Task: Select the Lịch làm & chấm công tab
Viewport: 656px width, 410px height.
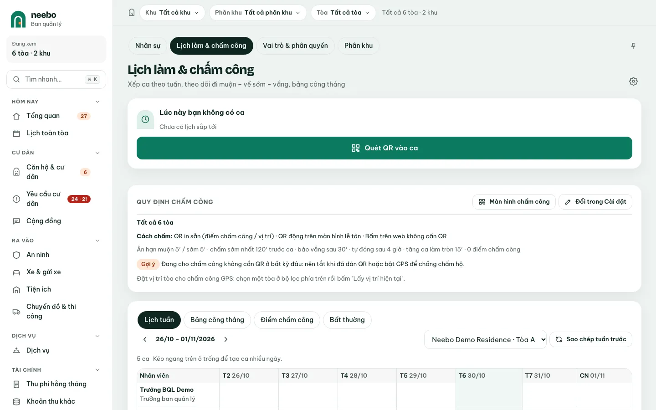Action: coord(211,46)
